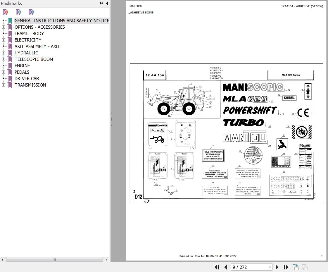
Task: Open GENERAL INSTRUCTIONS AND SAFETY NOTICE bookmark
Action: pos(62,20)
